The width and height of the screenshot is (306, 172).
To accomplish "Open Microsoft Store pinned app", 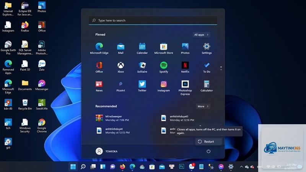I will coord(164,49).
